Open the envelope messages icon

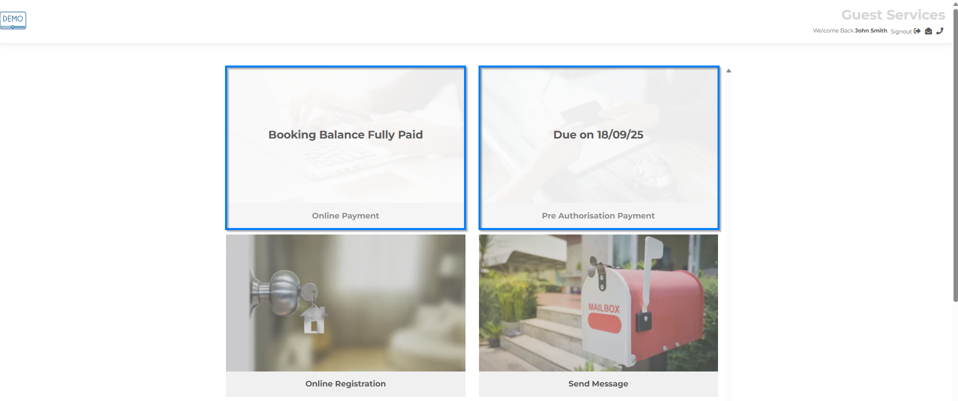928,31
